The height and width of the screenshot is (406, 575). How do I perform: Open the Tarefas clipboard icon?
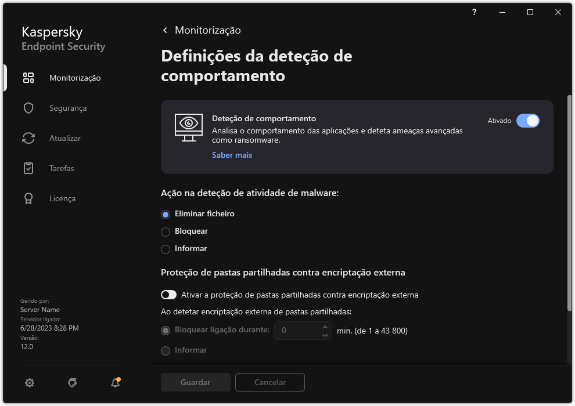[28, 168]
